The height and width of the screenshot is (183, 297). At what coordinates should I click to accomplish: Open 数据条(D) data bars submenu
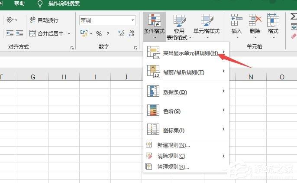pyautogui.click(x=186, y=91)
